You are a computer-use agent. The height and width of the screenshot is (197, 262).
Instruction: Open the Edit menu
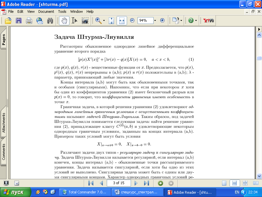pyautogui.click(x=20, y=11)
